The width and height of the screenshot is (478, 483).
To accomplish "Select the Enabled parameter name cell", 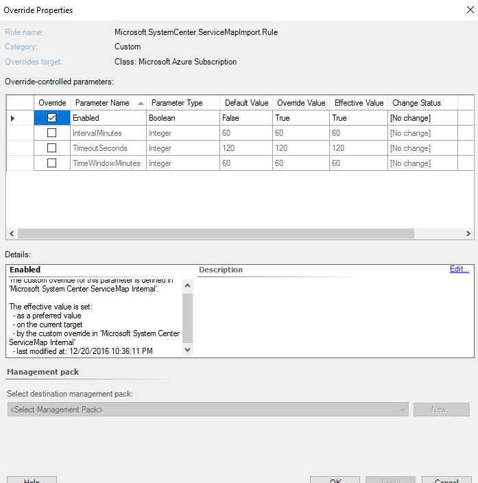I will 108,118.
